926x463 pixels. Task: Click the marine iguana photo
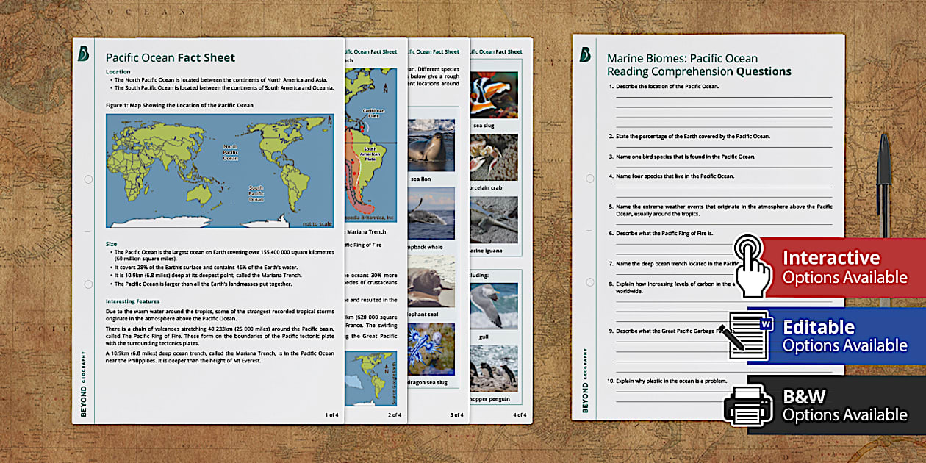tap(494, 220)
